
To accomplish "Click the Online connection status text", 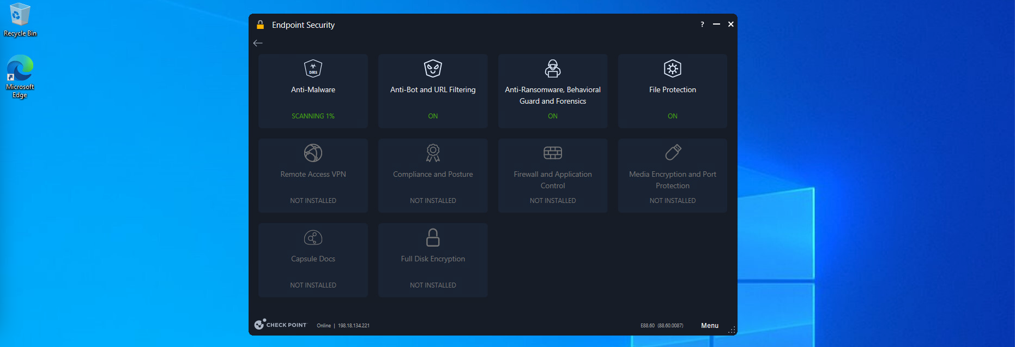I will point(324,326).
